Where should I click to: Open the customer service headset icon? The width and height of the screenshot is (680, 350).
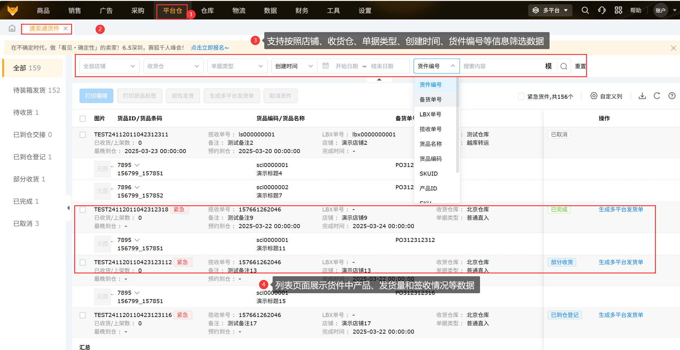pyautogui.click(x=601, y=10)
